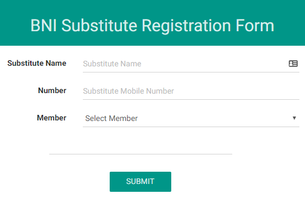Click the Member dropdown triangle arrow
Viewport: 305px width, 218px height.
294,118
